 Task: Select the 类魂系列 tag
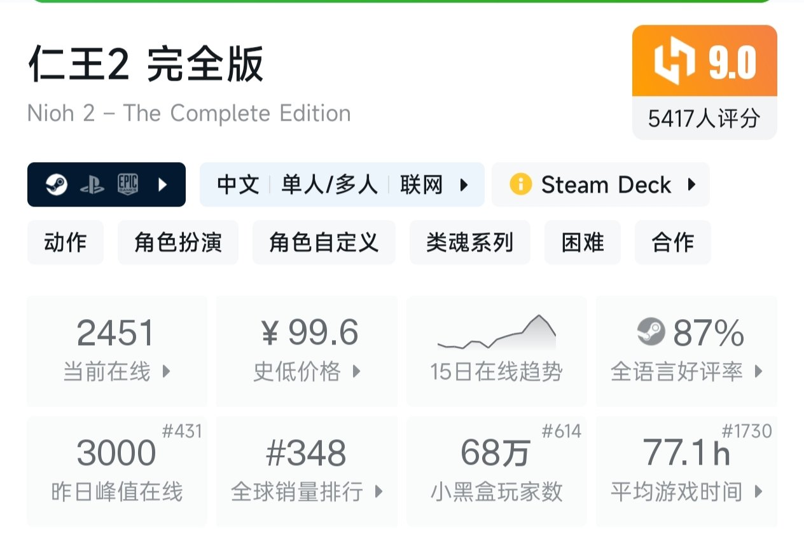point(469,242)
